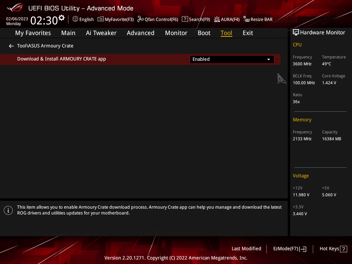Switch to the Boot tab
Screen dimensions: 352x264
pyautogui.click(x=204, y=33)
